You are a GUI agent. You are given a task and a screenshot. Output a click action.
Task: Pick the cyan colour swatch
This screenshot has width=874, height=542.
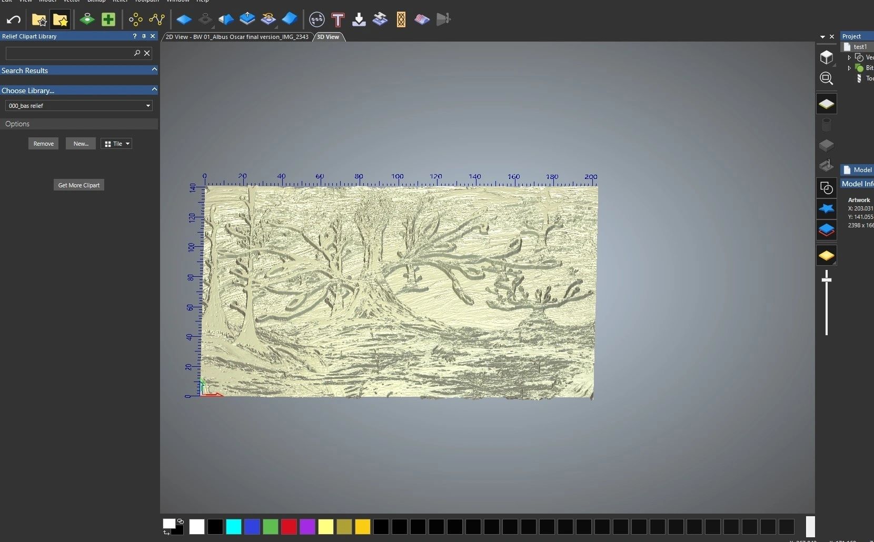(234, 527)
